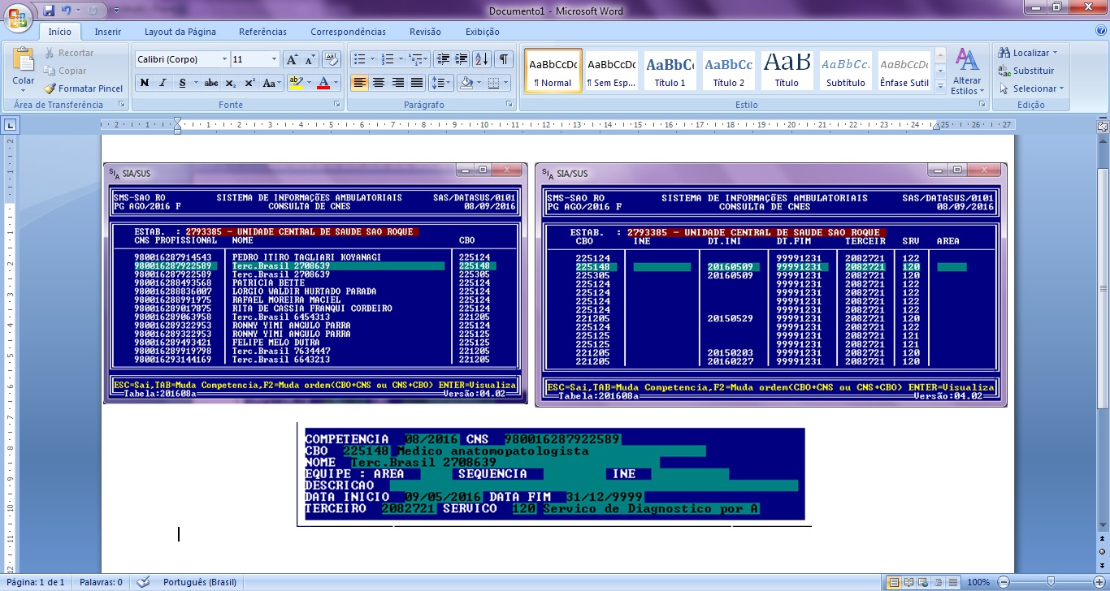Open the Layout da Página tab
This screenshot has width=1110, height=591.
pyautogui.click(x=180, y=32)
